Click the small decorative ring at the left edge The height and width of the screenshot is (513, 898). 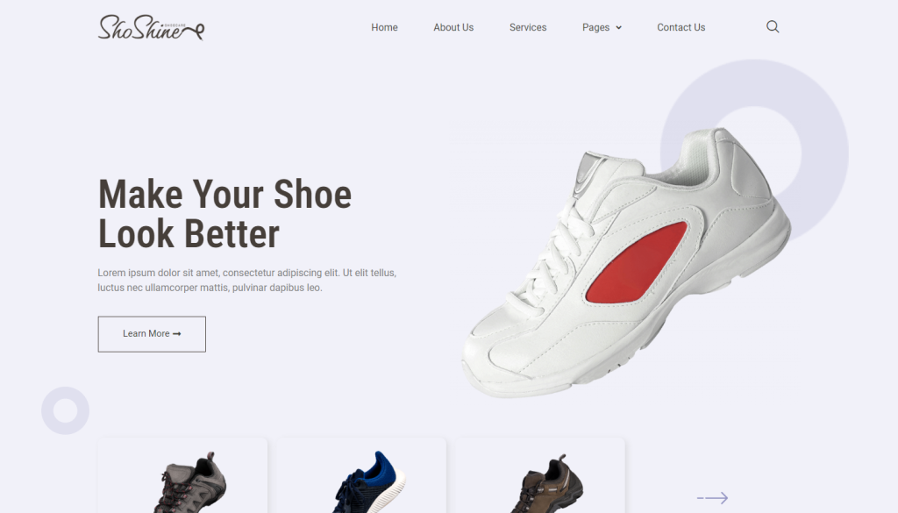pyautogui.click(x=65, y=410)
